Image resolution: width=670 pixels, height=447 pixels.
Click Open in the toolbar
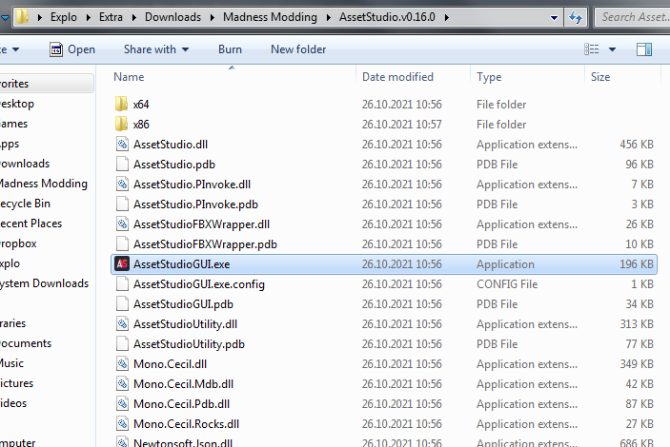click(x=72, y=49)
